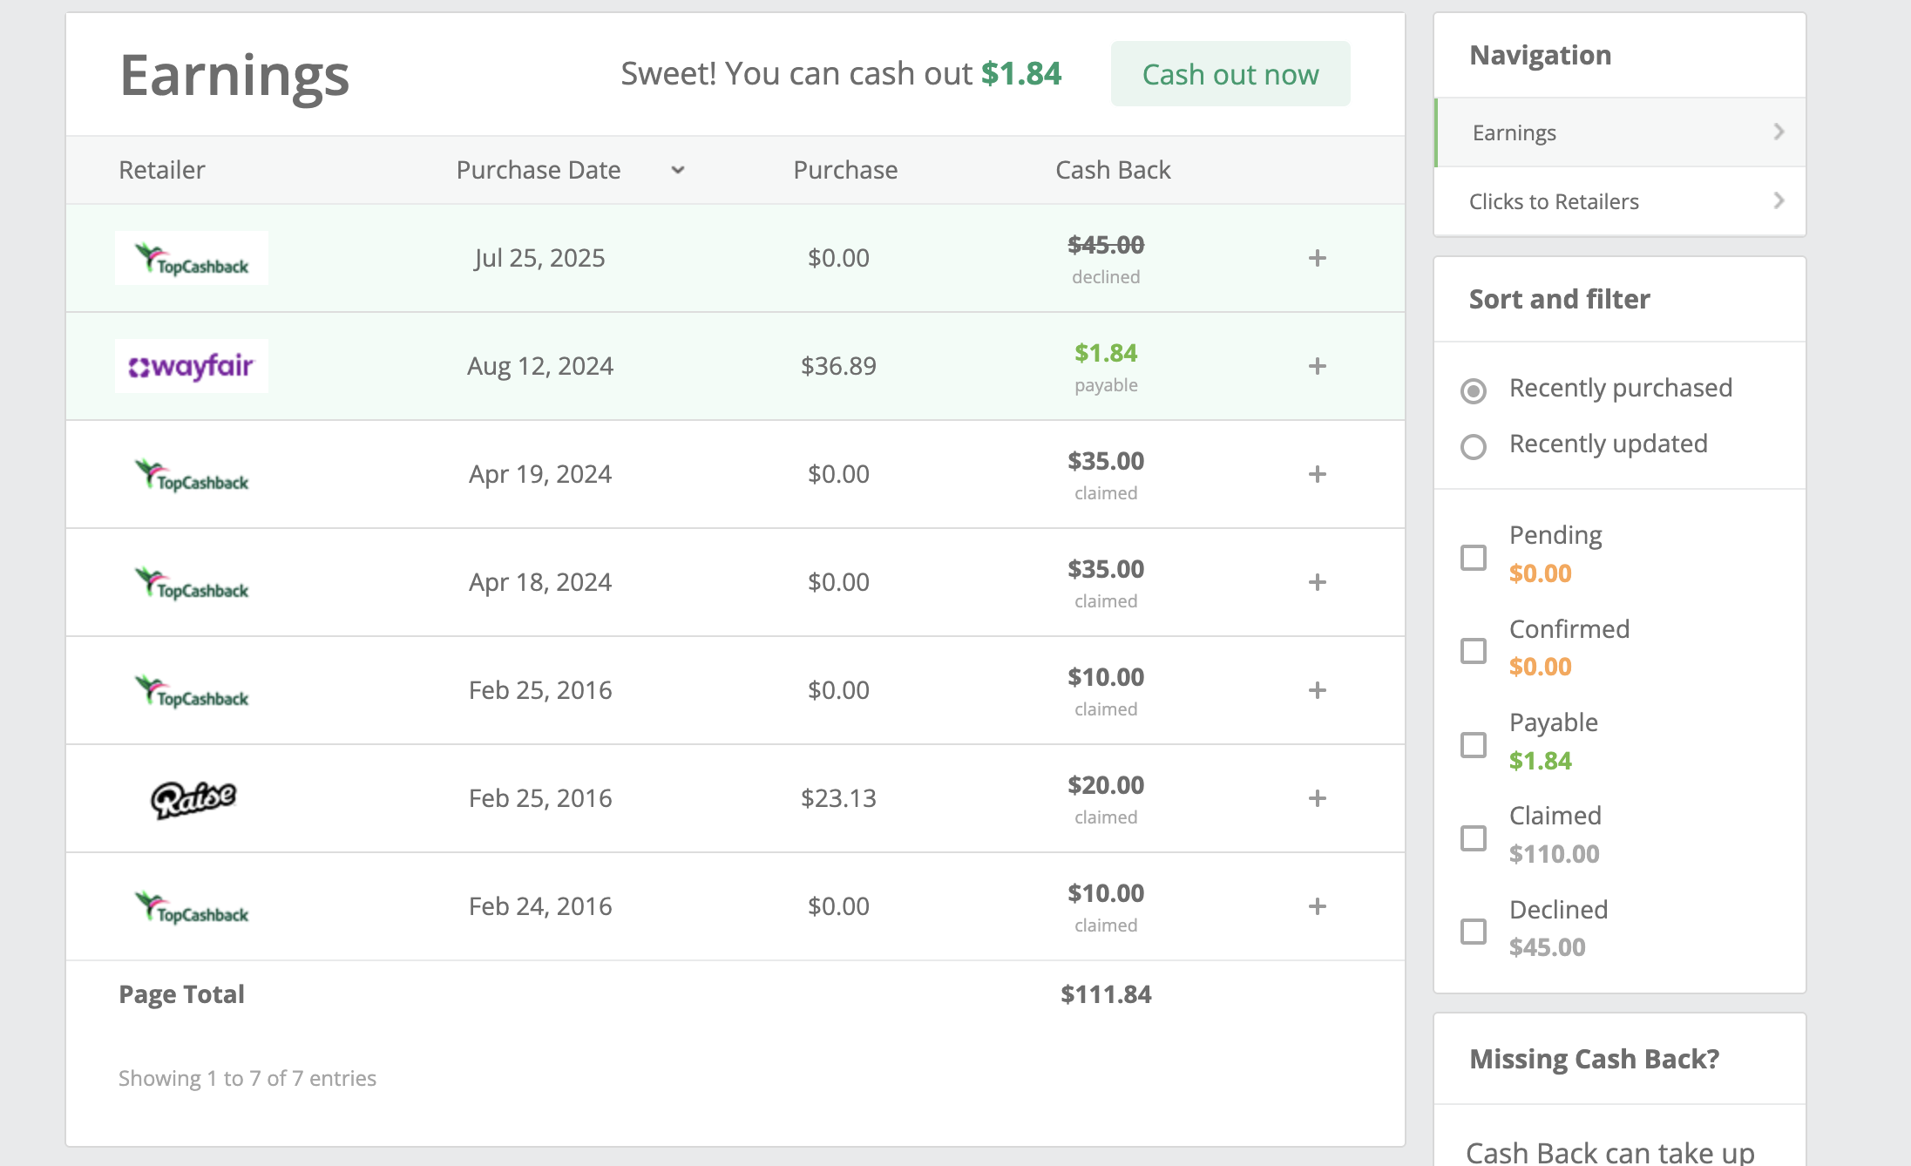Select the Recently updated radio button
This screenshot has width=1911, height=1166.
coord(1473,446)
